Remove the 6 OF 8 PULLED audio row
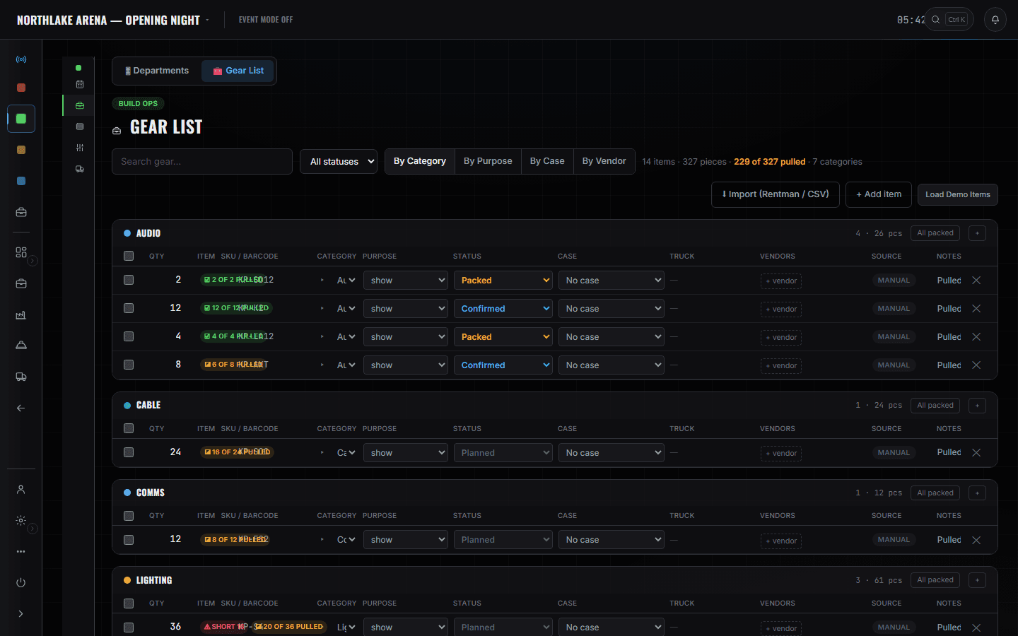 coord(976,365)
